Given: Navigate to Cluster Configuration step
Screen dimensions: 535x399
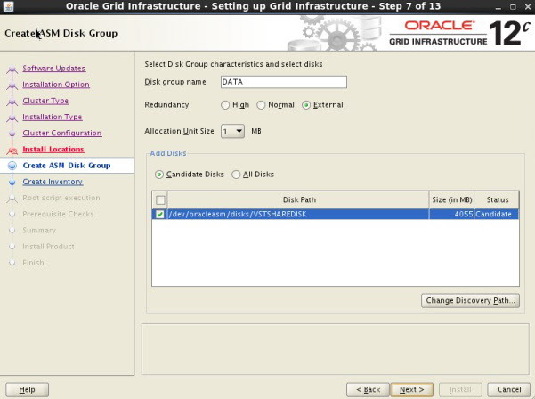Looking at the screenshot, I should [62, 133].
